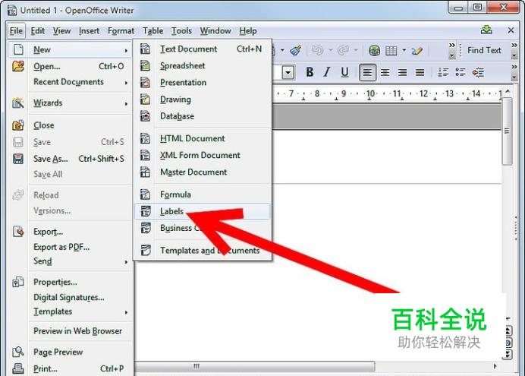
Task: Toggle bullets list
Action: point(461,72)
